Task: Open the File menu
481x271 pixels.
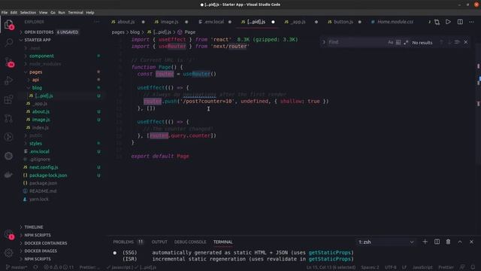Action: [x=5, y=13]
